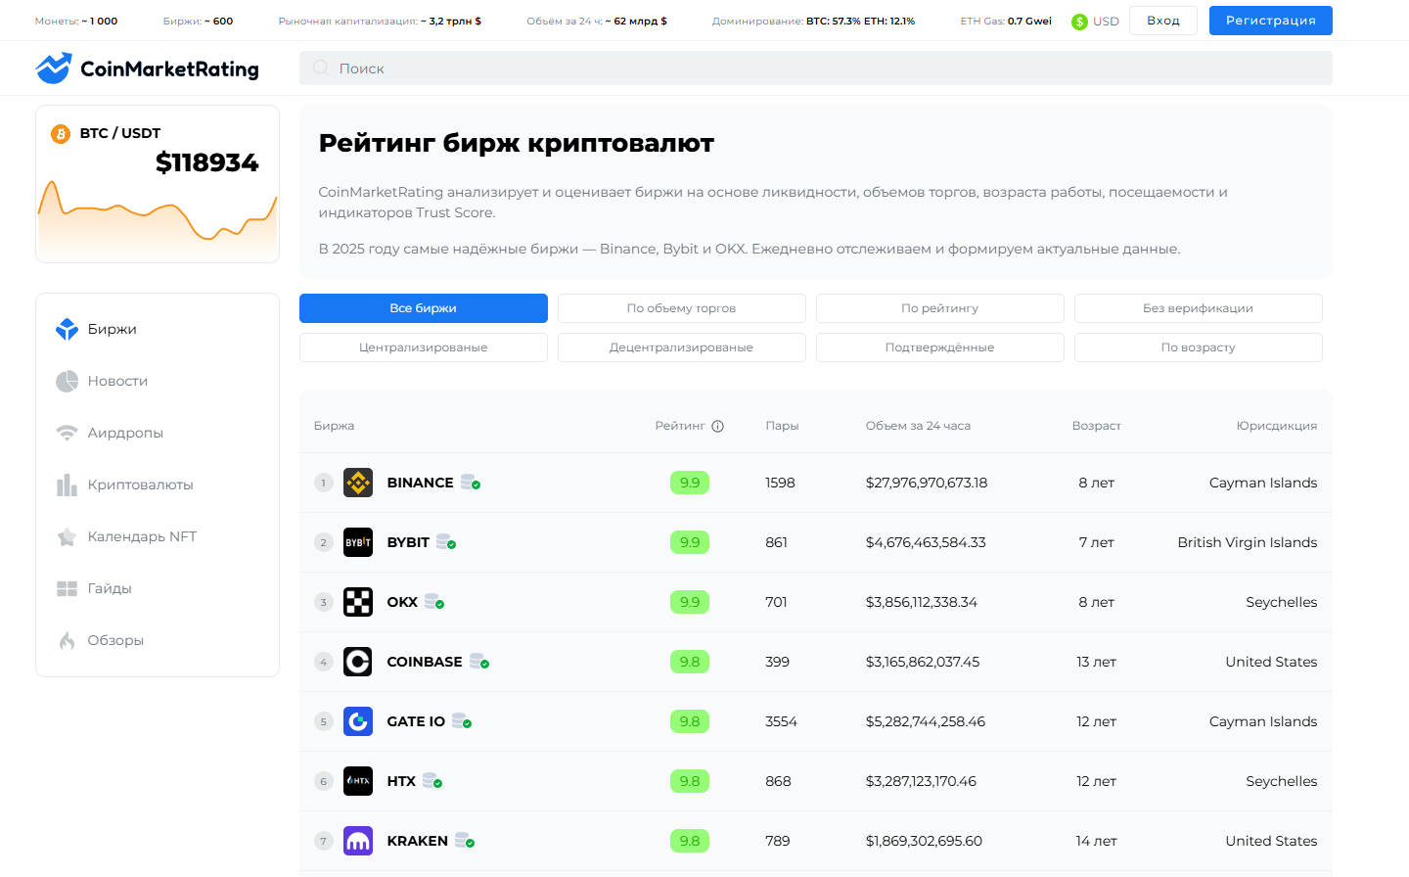The height and width of the screenshot is (877, 1409).
Task: Open the KRAKEN exchange name link
Action: point(418,841)
